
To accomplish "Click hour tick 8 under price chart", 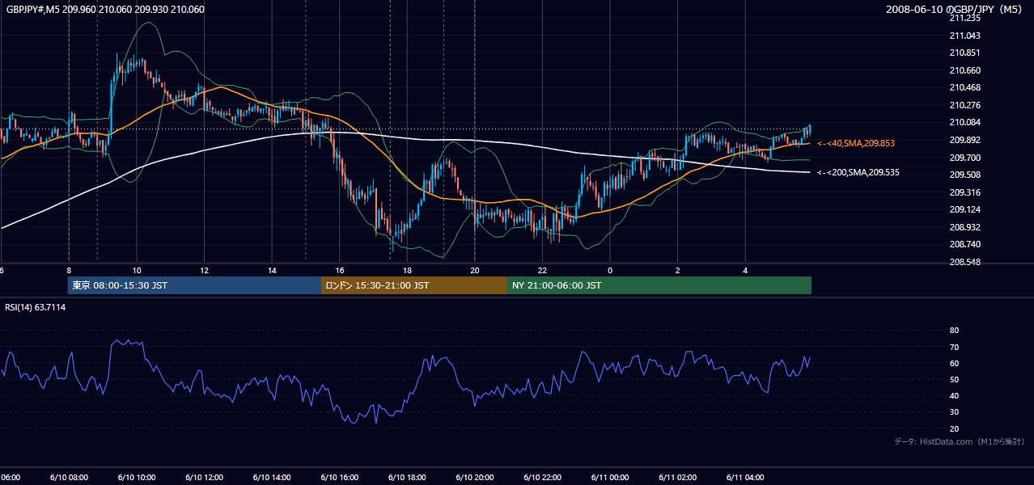I will tap(69, 271).
